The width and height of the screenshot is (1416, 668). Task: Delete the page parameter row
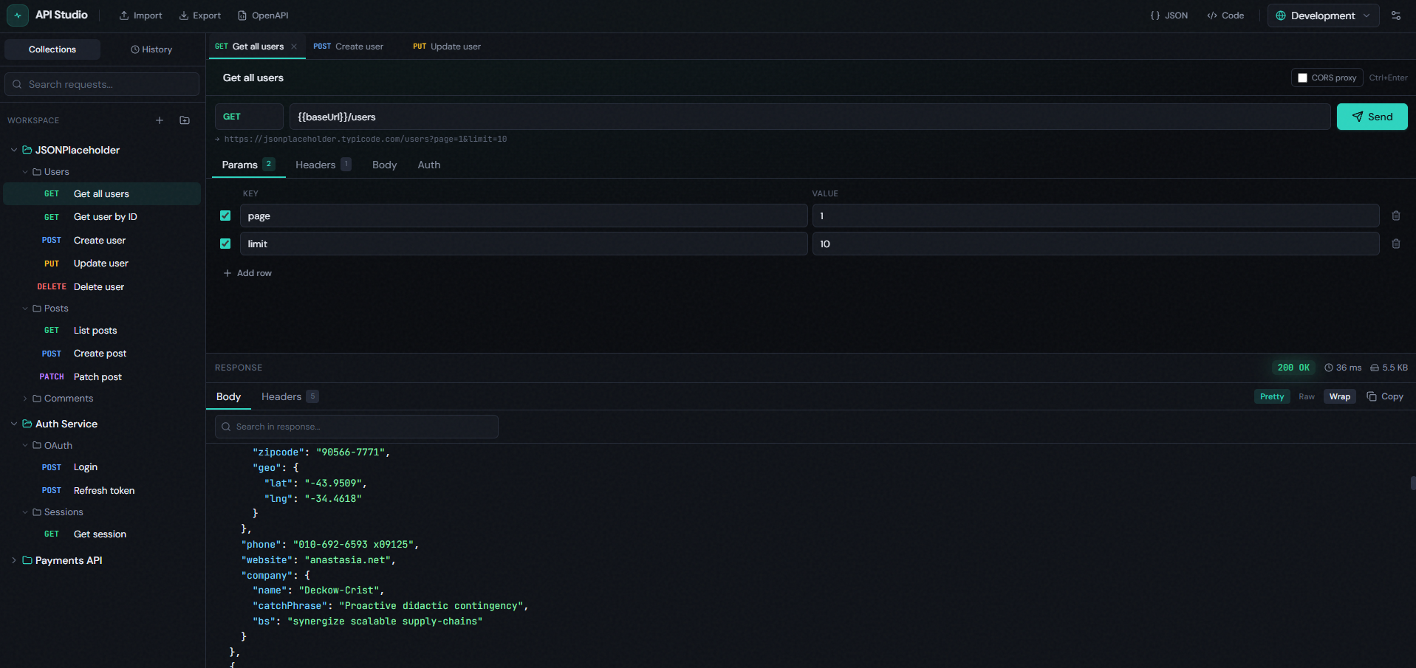(1396, 216)
